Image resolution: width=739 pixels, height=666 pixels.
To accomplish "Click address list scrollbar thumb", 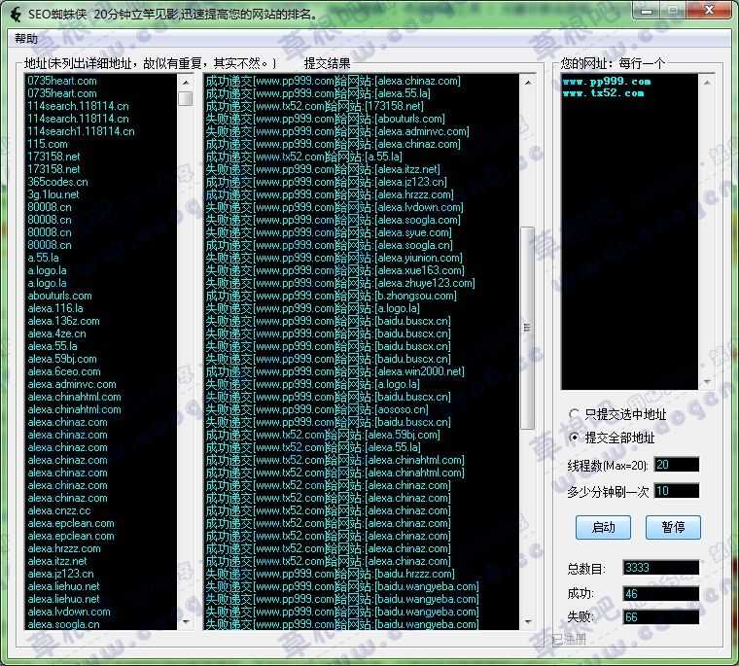I will click(186, 98).
